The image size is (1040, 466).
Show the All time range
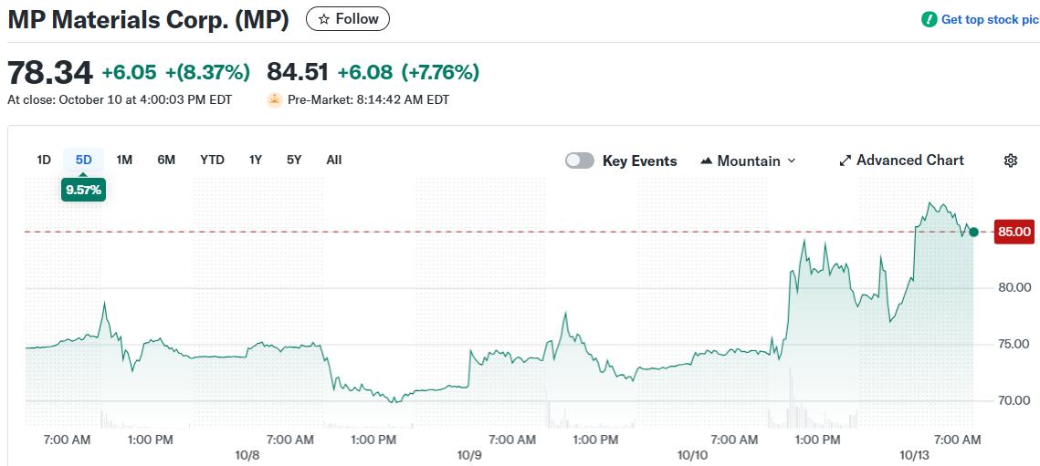coord(334,160)
